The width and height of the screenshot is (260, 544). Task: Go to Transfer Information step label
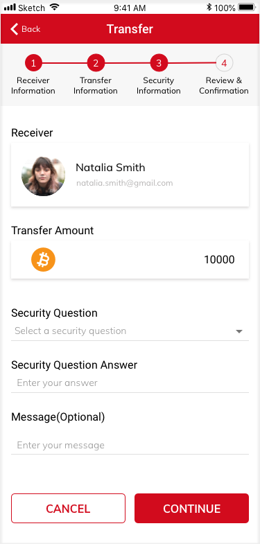96,86
